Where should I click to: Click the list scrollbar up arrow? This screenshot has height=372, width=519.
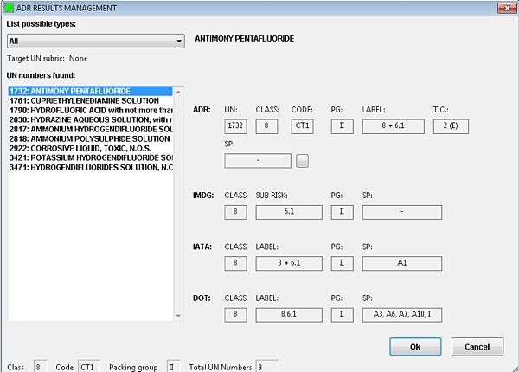178,92
